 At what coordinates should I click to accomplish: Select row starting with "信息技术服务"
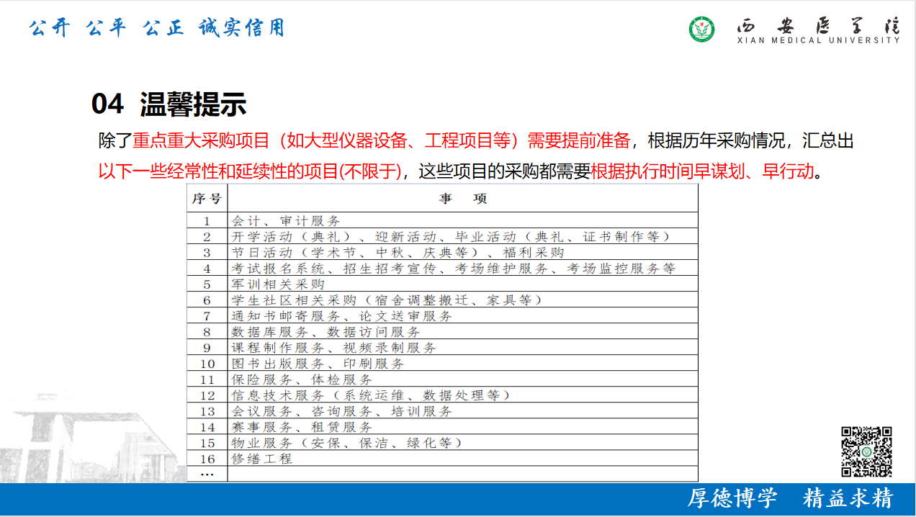442,395
